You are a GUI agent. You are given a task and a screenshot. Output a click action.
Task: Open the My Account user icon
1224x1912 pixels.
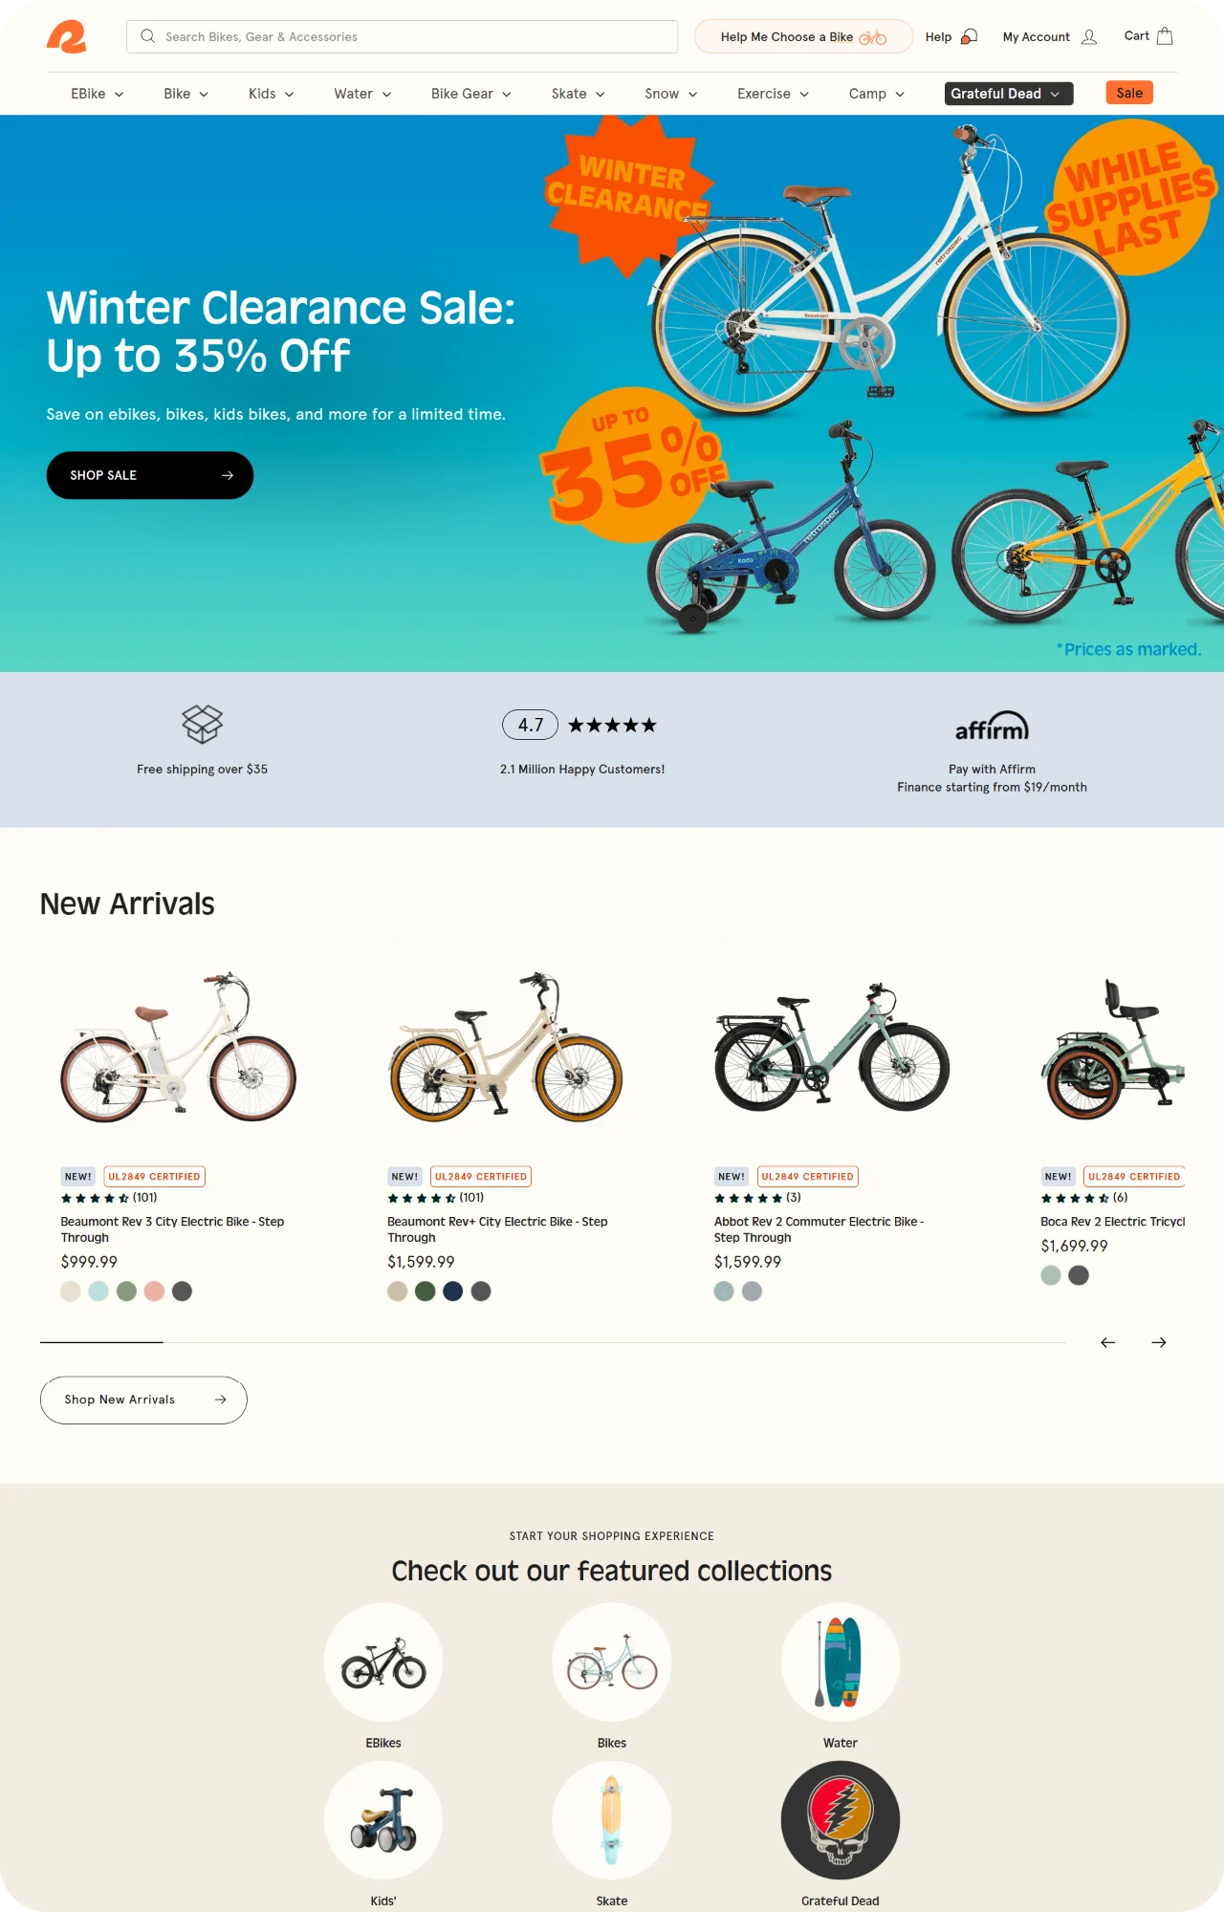pos(1089,36)
